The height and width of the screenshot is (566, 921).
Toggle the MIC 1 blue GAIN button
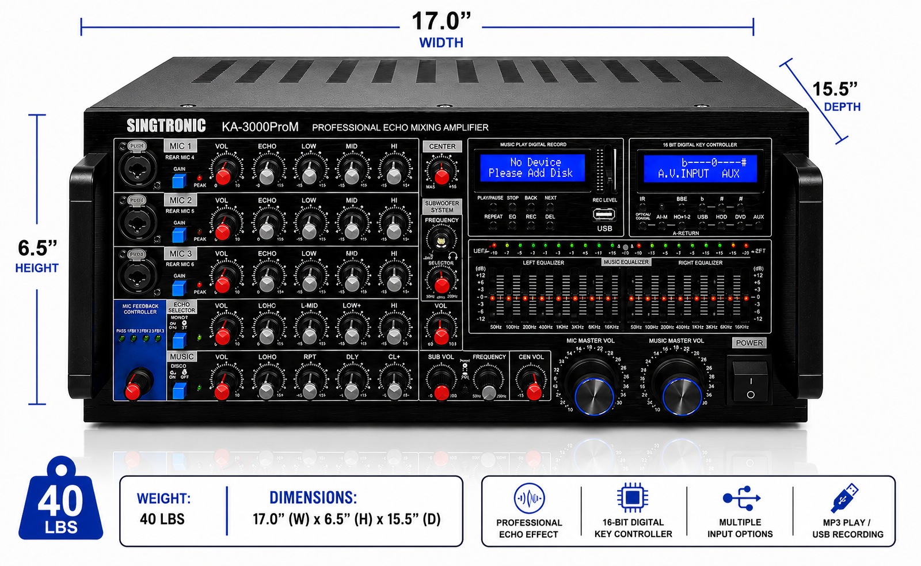(x=179, y=181)
